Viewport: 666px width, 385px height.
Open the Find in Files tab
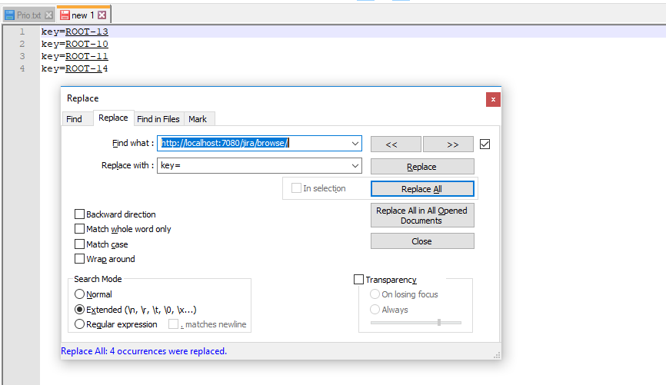click(158, 119)
